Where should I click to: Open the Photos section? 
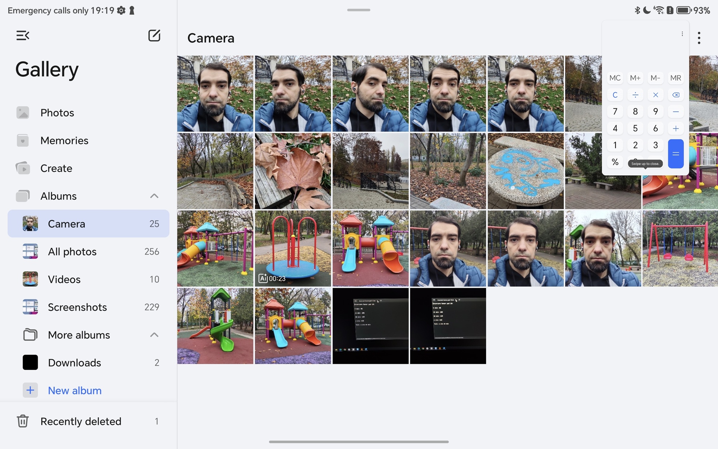tap(57, 113)
